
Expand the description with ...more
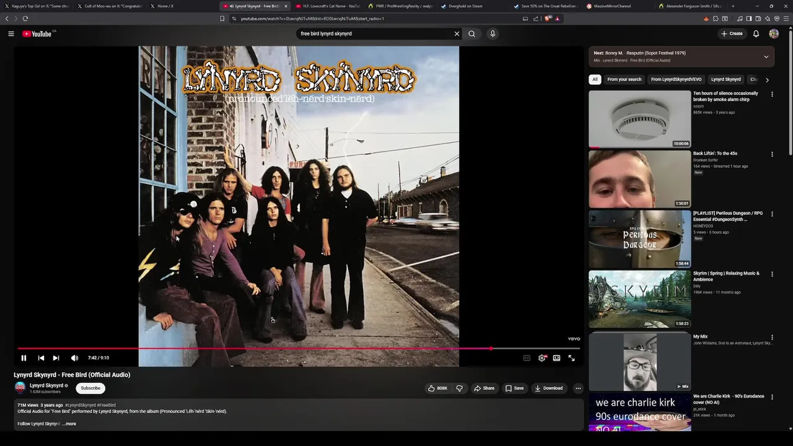[x=69, y=424]
